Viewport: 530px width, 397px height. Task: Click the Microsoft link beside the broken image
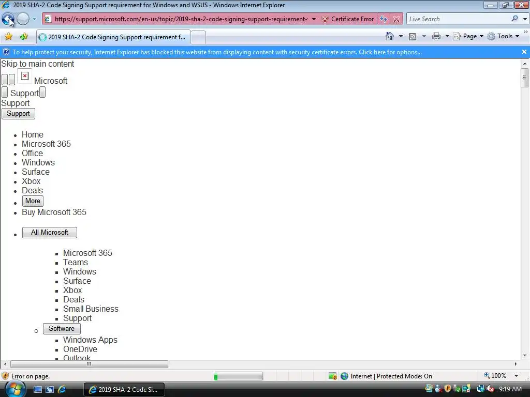click(x=51, y=81)
